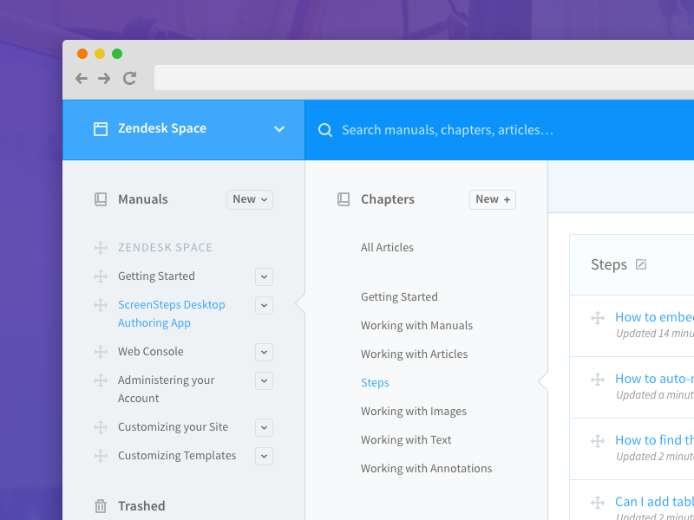Click the Zendesk Space window icon

101,129
